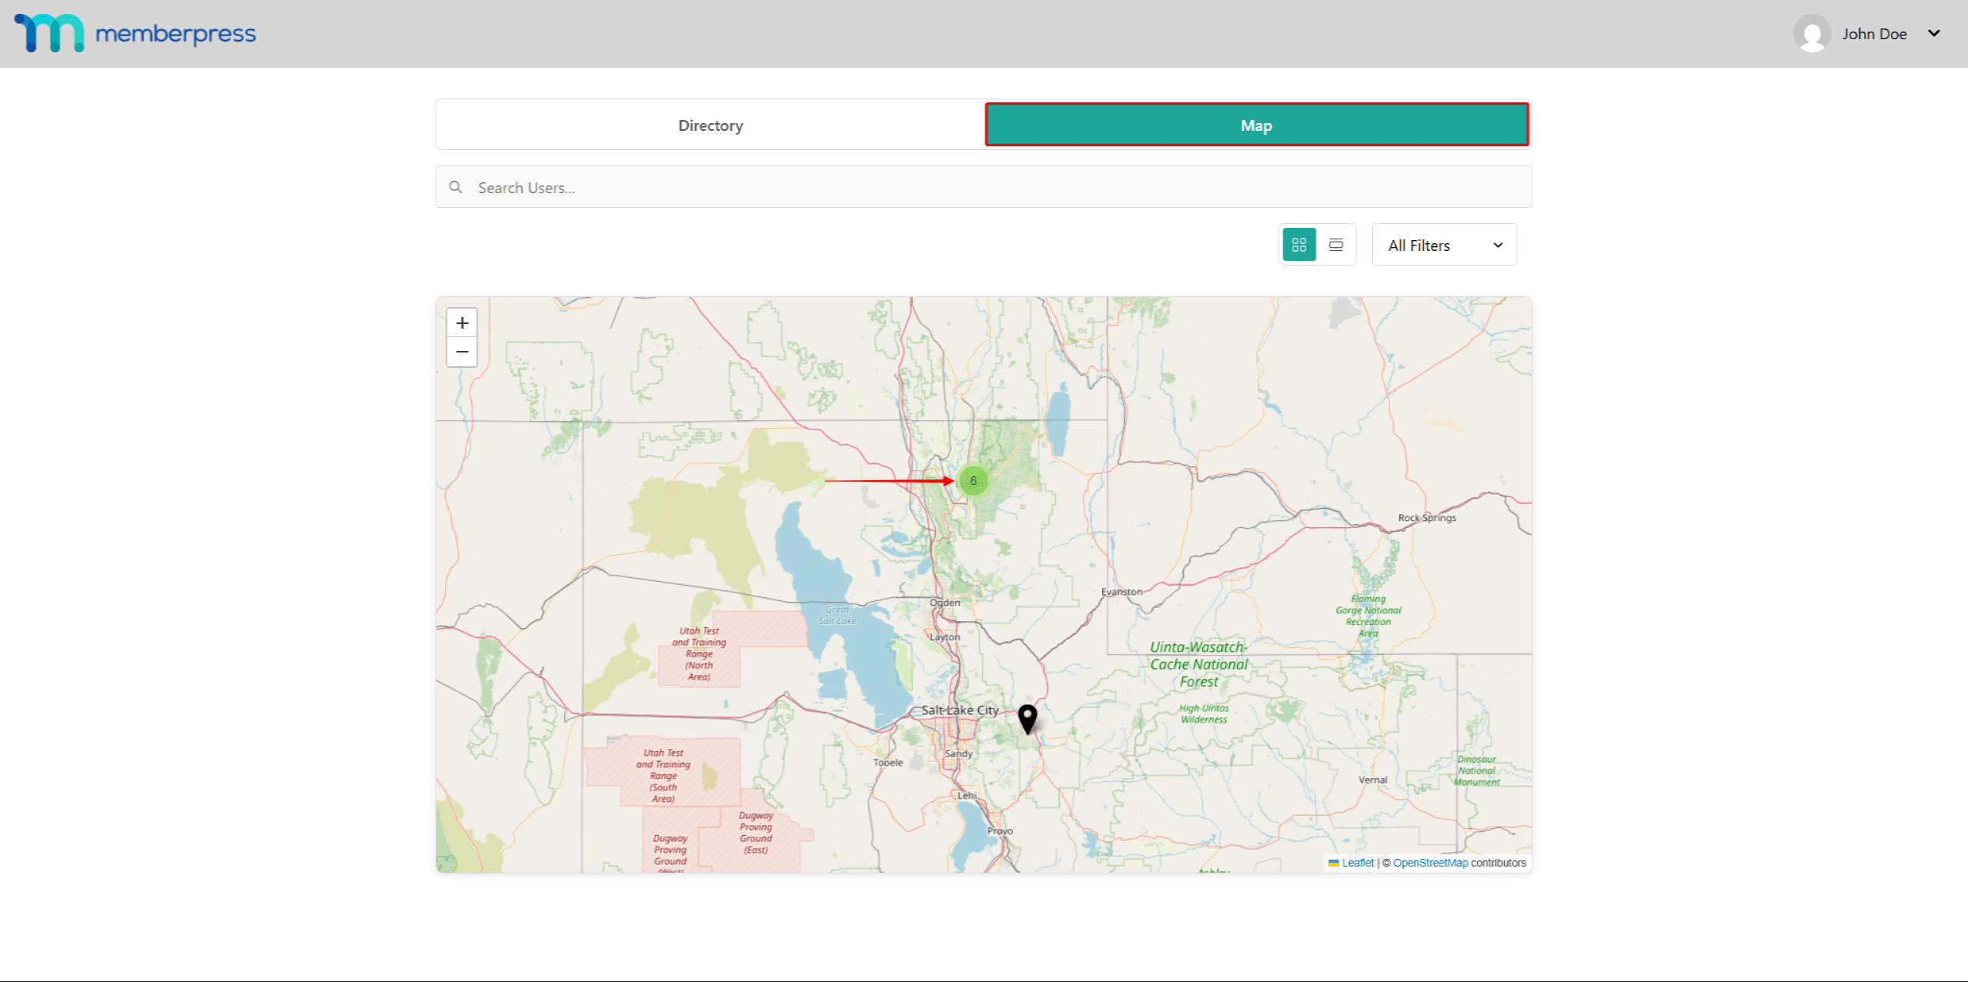The image size is (1968, 982).
Task: Click the MemberPress logo
Action: pyautogui.click(x=135, y=33)
